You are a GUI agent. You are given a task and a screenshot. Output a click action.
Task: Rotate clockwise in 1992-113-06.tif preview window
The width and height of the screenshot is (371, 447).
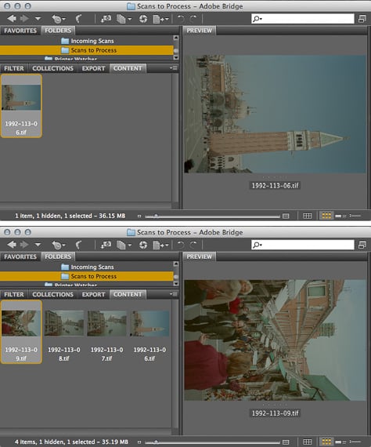click(193, 19)
